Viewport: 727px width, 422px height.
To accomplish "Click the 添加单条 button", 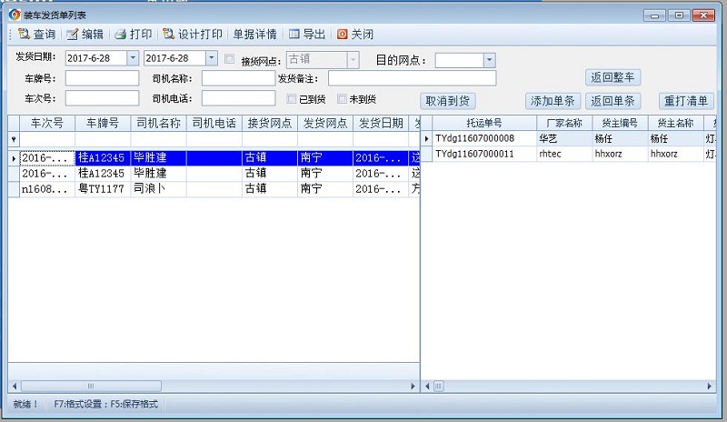I will pyautogui.click(x=553, y=101).
